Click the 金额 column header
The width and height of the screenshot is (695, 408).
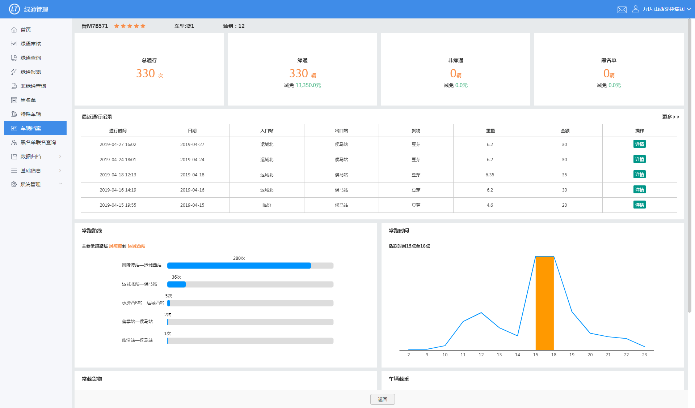tap(565, 131)
